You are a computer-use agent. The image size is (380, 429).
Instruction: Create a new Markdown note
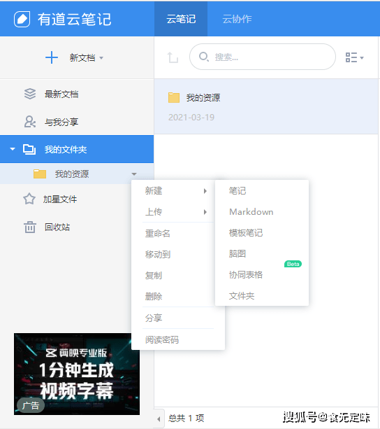[251, 212]
